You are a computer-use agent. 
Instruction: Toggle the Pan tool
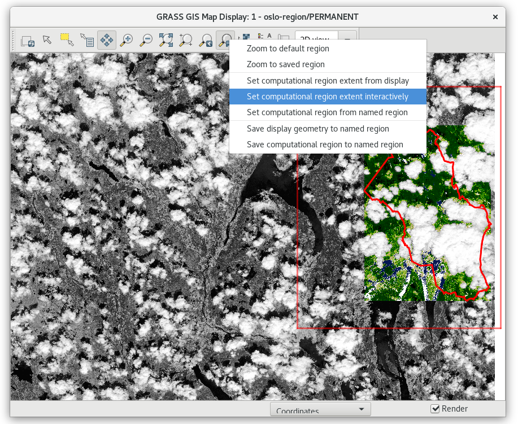coord(107,40)
